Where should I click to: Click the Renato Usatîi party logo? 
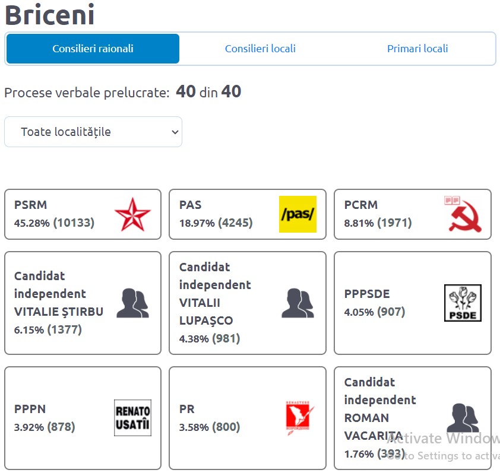click(132, 418)
